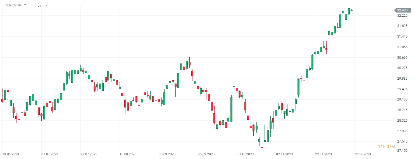
Task: Select the 32.430 current price tag
Action: point(402,10)
